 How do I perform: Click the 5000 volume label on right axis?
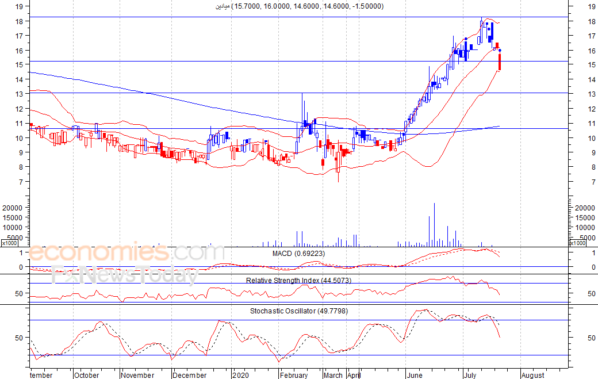[x=586, y=238]
